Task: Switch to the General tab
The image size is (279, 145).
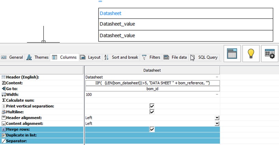Action: pos(12,58)
